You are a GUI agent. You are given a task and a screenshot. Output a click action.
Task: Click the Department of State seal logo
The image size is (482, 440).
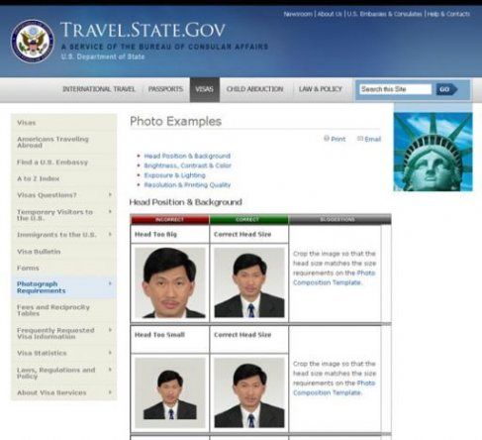pos(33,42)
